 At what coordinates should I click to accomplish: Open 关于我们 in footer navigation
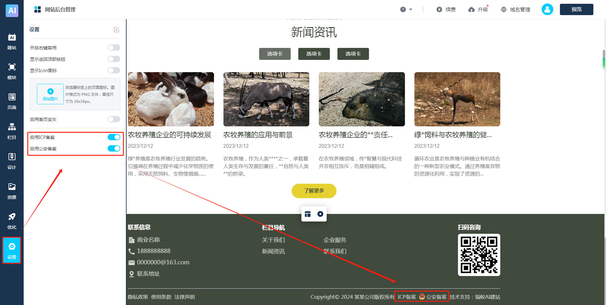(273, 240)
